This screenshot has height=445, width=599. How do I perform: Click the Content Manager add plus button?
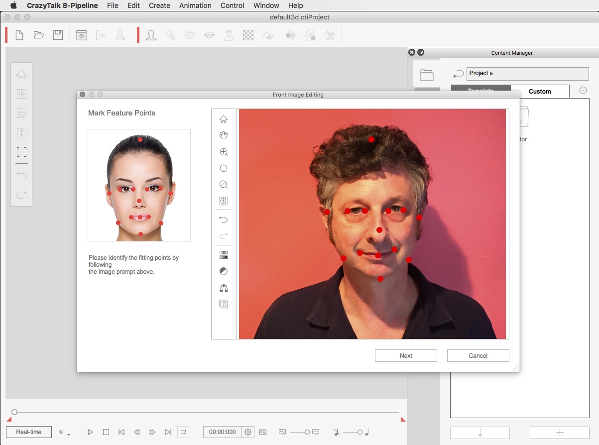point(560,433)
